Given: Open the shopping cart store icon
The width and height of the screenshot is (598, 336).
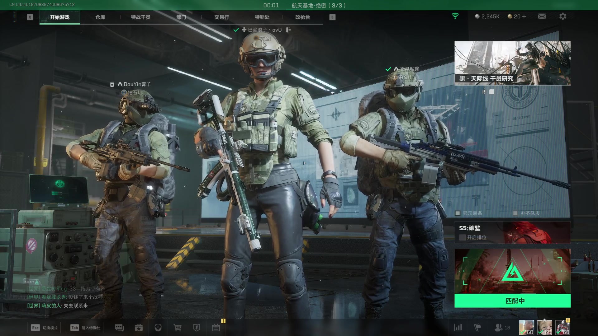Looking at the screenshot, I should click(178, 328).
